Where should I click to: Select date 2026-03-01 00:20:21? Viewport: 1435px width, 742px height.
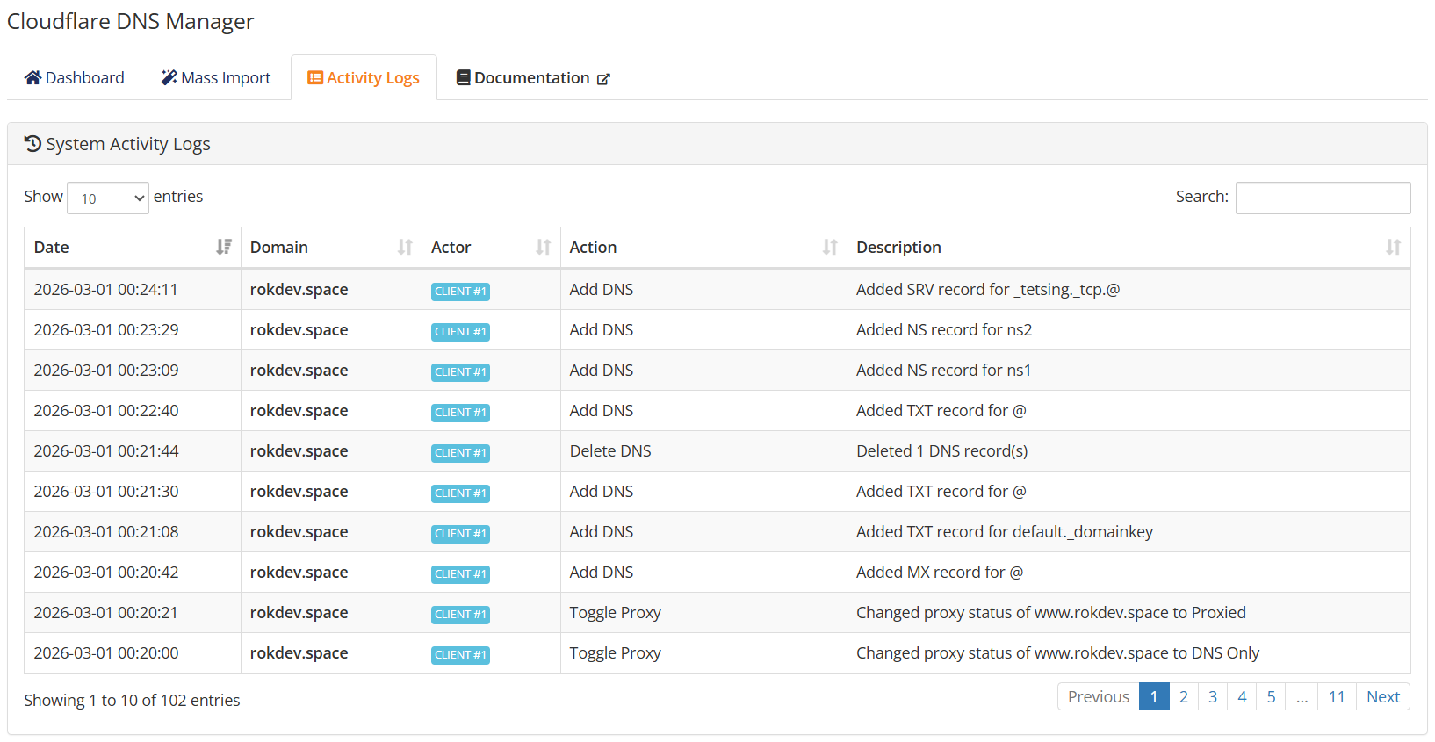(x=106, y=612)
